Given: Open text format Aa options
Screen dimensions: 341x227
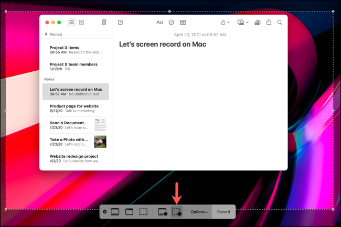Looking at the screenshot, I should pos(159,23).
